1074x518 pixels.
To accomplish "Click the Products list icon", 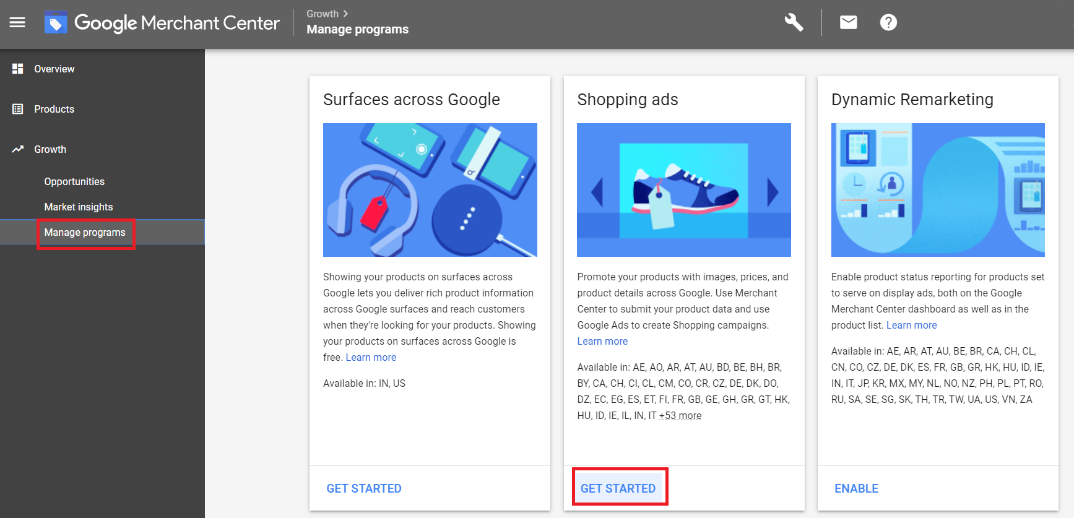I will pos(18,109).
